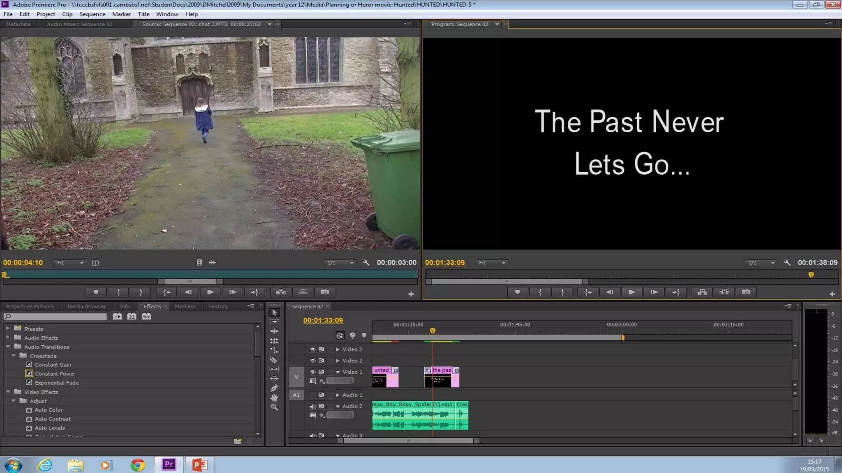Click Export Frame camera in Program monitor
The width and height of the screenshot is (842, 473).
746,292
